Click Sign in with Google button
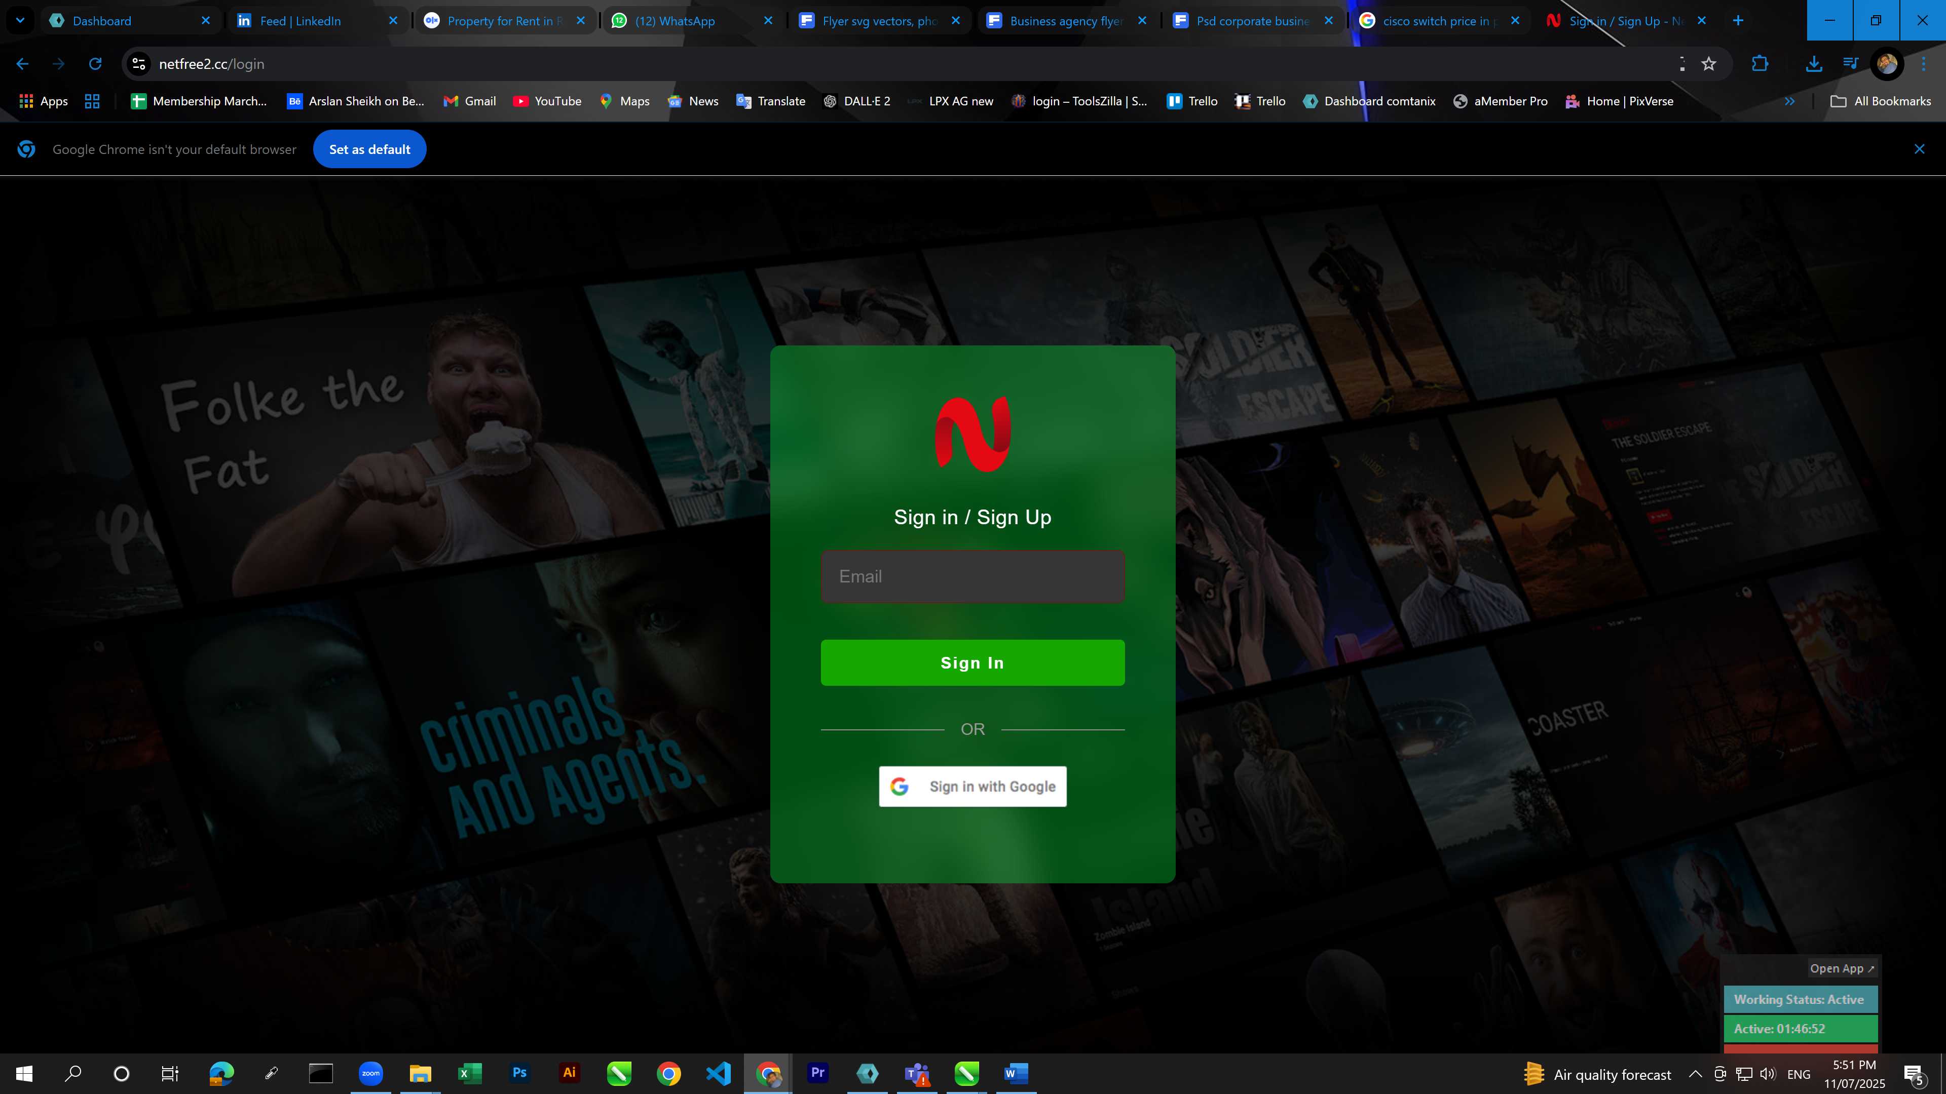1946x1094 pixels. tap(972, 786)
